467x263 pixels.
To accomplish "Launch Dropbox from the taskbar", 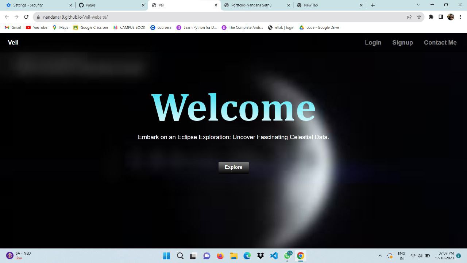I will click(x=260, y=256).
